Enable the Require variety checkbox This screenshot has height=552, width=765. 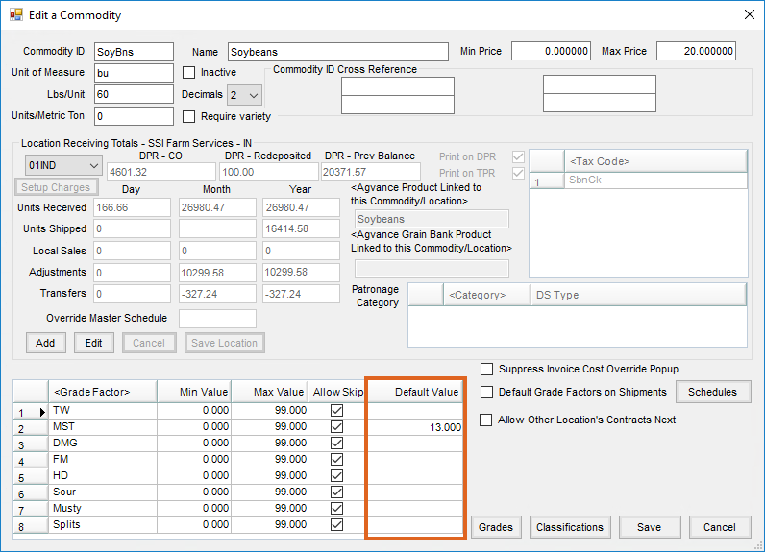189,116
